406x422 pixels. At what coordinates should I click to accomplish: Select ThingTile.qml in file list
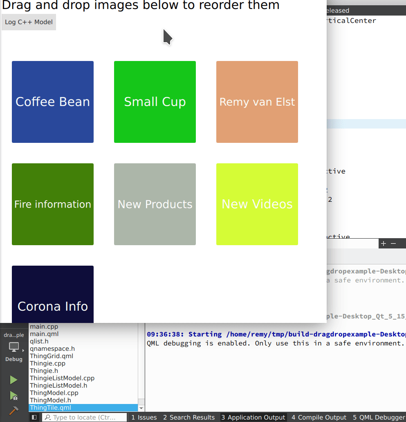click(50, 408)
